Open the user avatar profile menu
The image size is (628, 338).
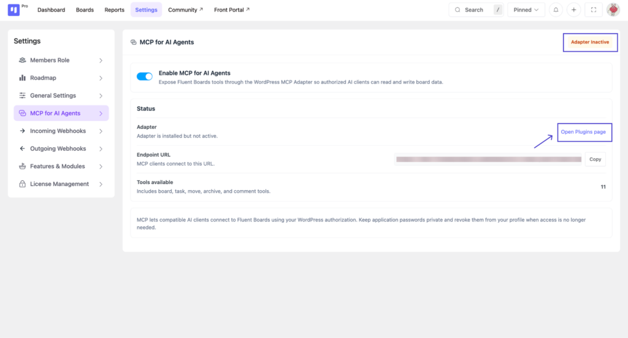[613, 10]
